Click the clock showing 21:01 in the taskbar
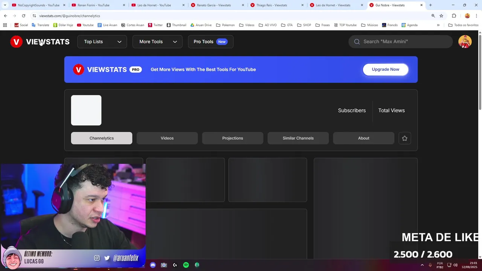 (x=469, y=265)
